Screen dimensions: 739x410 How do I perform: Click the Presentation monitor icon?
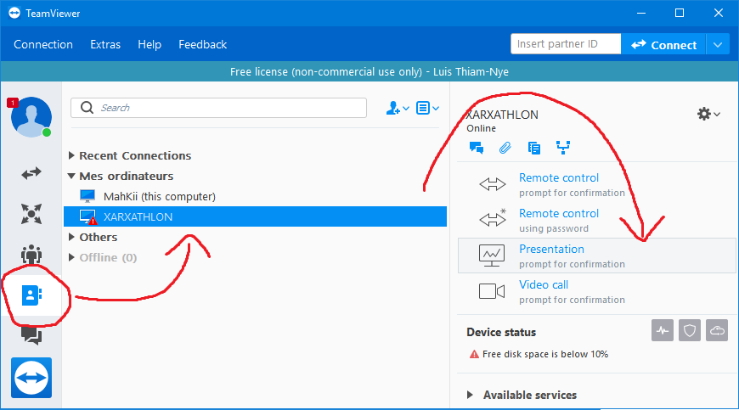click(492, 256)
